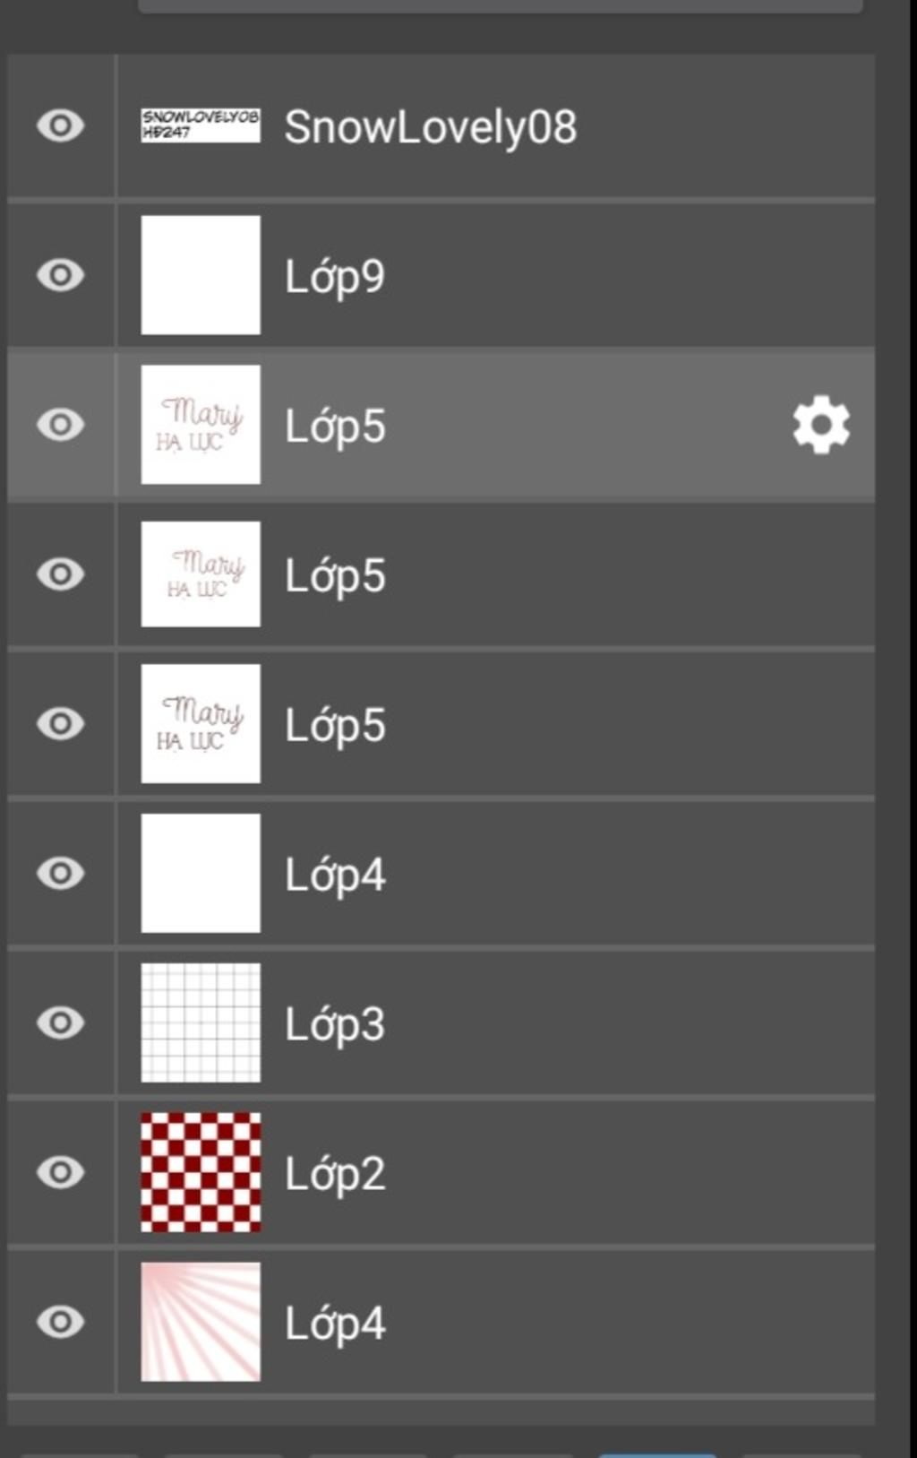This screenshot has width=917, height=1458.
Task: Hide the Lớp2 checkerboard layer
Action: tap(60, 1172)
